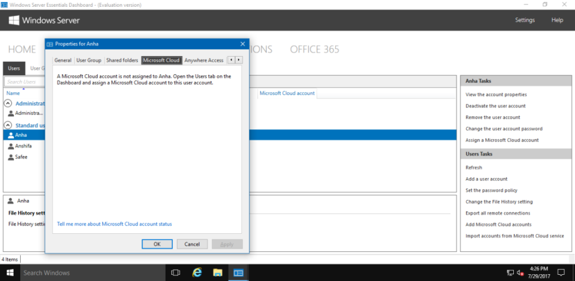
Task: Click the Dashboard taskbar icon
Action: (x=238, y=273)
